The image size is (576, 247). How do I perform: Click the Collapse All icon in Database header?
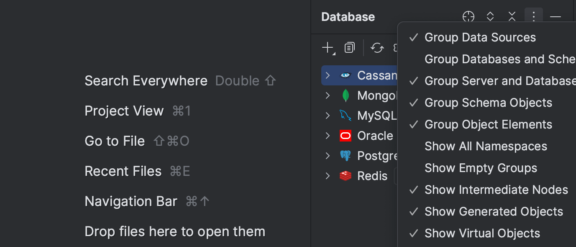tap(512, 17)
